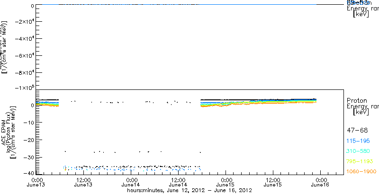Click the orange "1060-1900" legend entry
This screenshot has height=194, width=379.
tap(361, 172)
